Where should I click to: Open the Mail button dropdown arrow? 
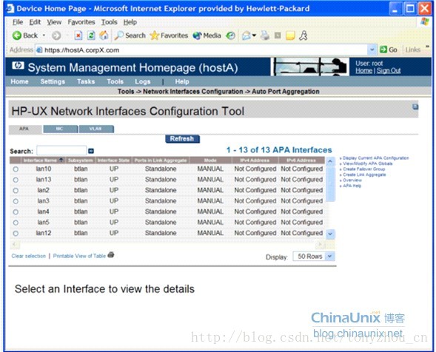(254, 35)
